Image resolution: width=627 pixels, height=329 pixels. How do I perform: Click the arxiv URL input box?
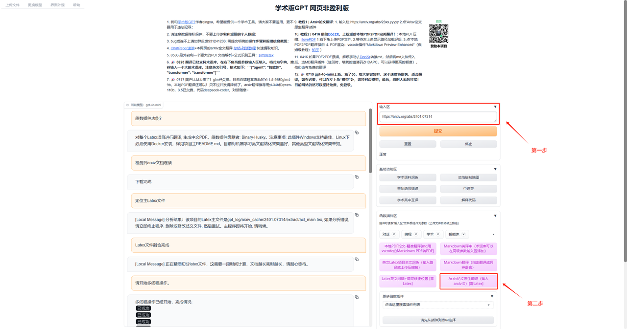[x=438, y=117]
